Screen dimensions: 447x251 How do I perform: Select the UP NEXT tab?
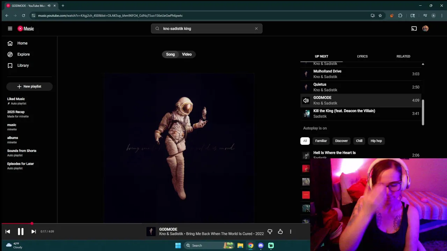point(321,56)
